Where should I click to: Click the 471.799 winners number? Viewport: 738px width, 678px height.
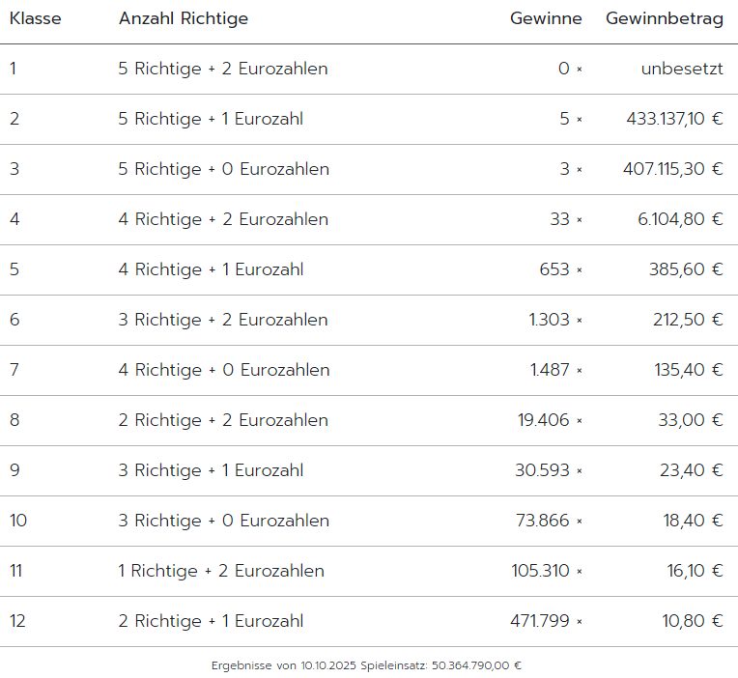click(540, 621)
